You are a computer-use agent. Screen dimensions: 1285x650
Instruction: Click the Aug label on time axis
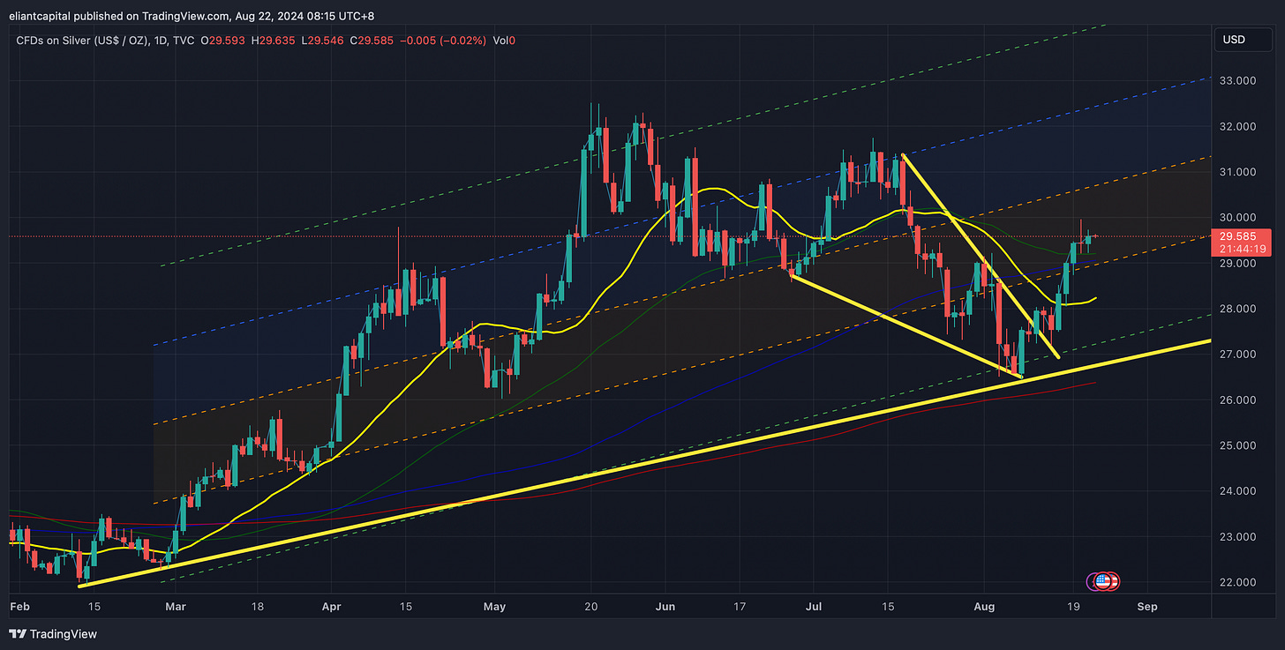(985, 607)
